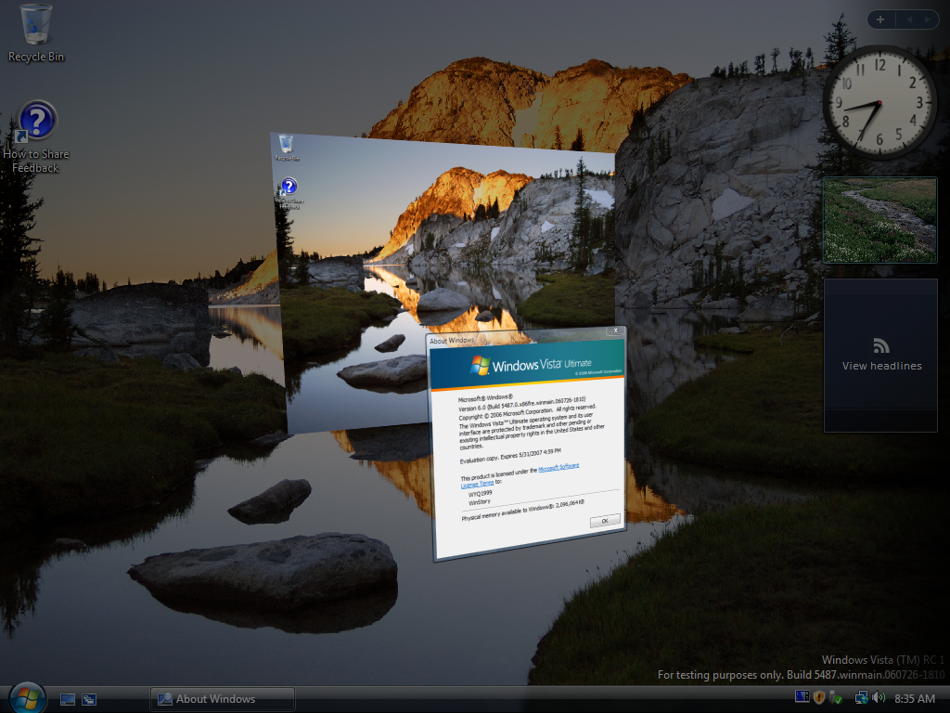Viewport: 950px width, 713px height.
Task: Click OK in the About Windows dialog
Action: pyautogui.click(x=605, y=521)
